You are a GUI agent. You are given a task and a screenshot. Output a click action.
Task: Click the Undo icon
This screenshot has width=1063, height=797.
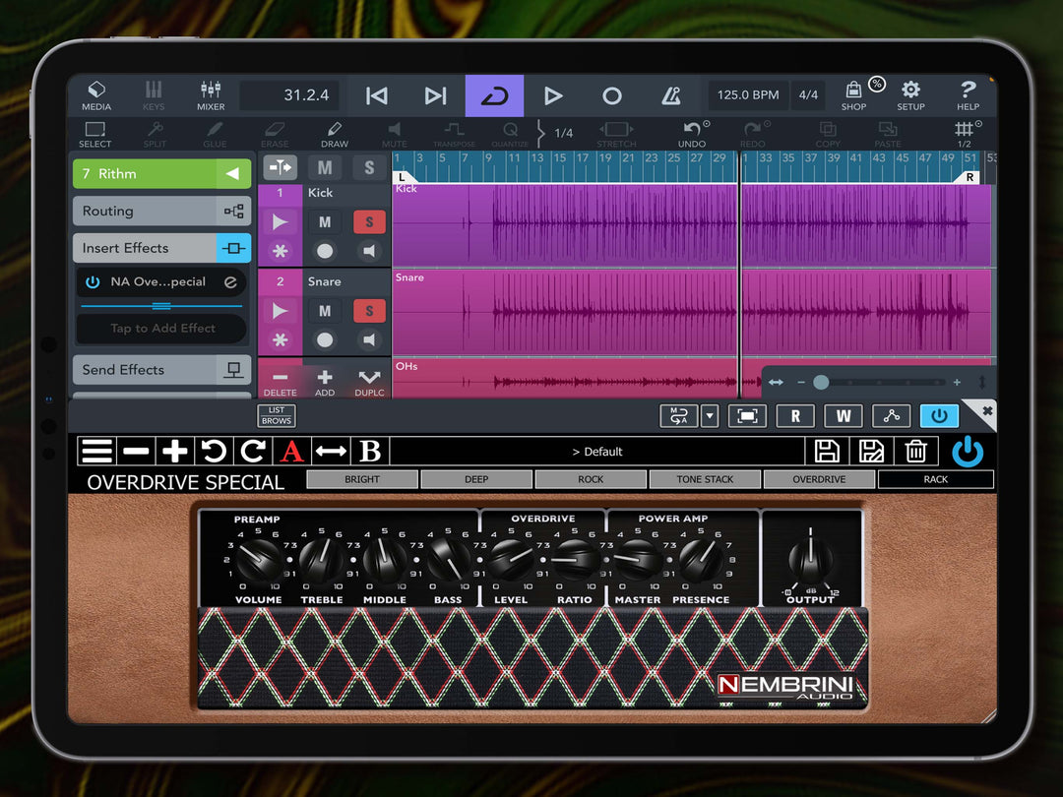[692, 134]
